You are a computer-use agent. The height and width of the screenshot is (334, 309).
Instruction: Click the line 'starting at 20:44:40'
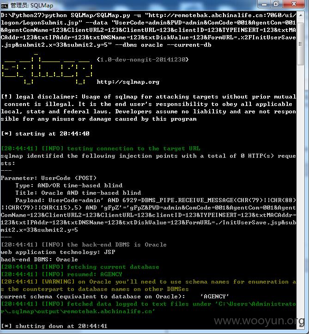pyautogui.click(x=45, y=134)
